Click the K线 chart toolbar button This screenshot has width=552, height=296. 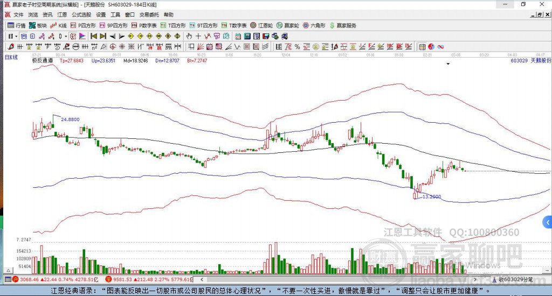(58, 25)
